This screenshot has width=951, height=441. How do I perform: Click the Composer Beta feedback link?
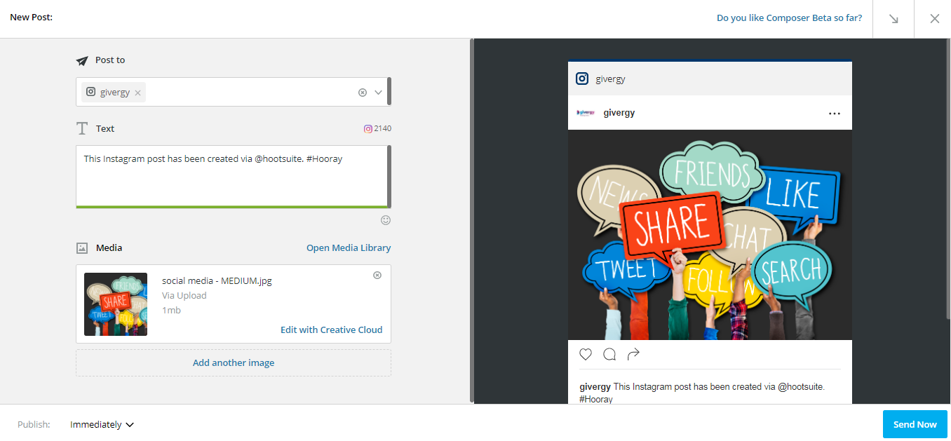[x=790, y=18]
